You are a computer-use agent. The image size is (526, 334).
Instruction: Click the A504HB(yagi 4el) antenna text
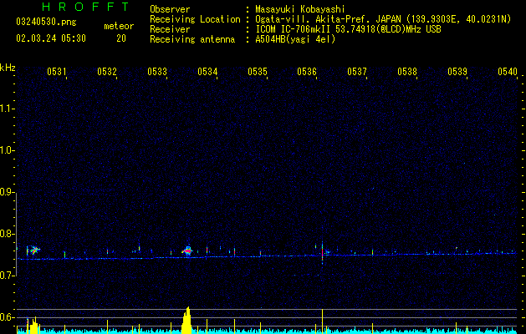click(x=295, y=39)
